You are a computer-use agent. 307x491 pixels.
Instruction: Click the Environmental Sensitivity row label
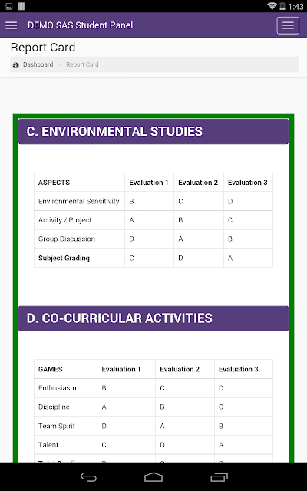[79, 201]
